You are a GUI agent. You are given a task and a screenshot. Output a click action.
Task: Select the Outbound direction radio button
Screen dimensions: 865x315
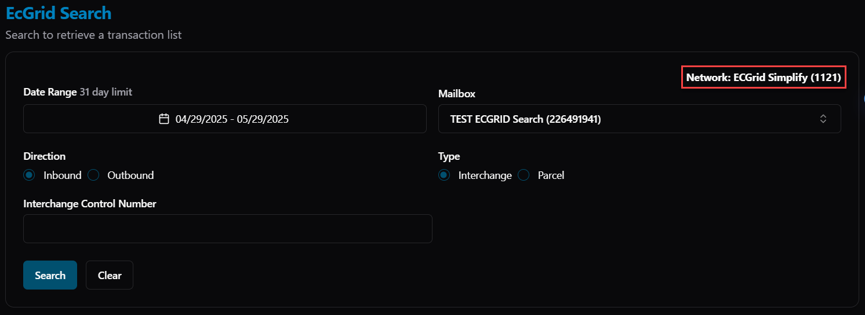click(x=93, y=175)
